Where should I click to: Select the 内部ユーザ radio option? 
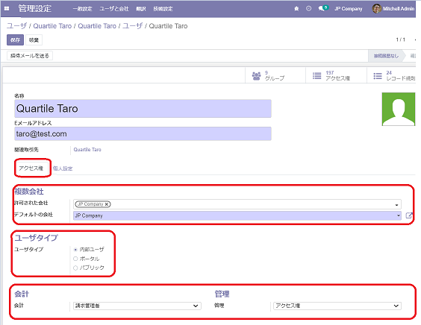coord(75,250)
